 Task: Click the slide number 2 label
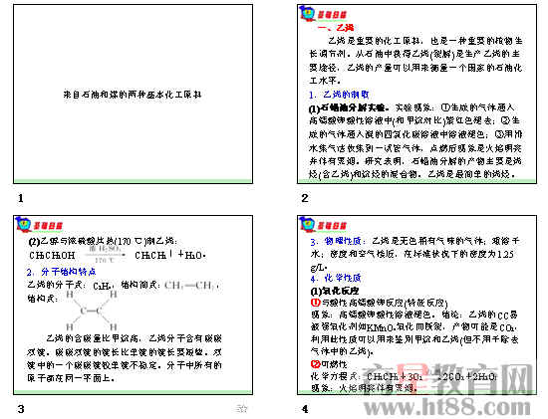click(305, 198)
